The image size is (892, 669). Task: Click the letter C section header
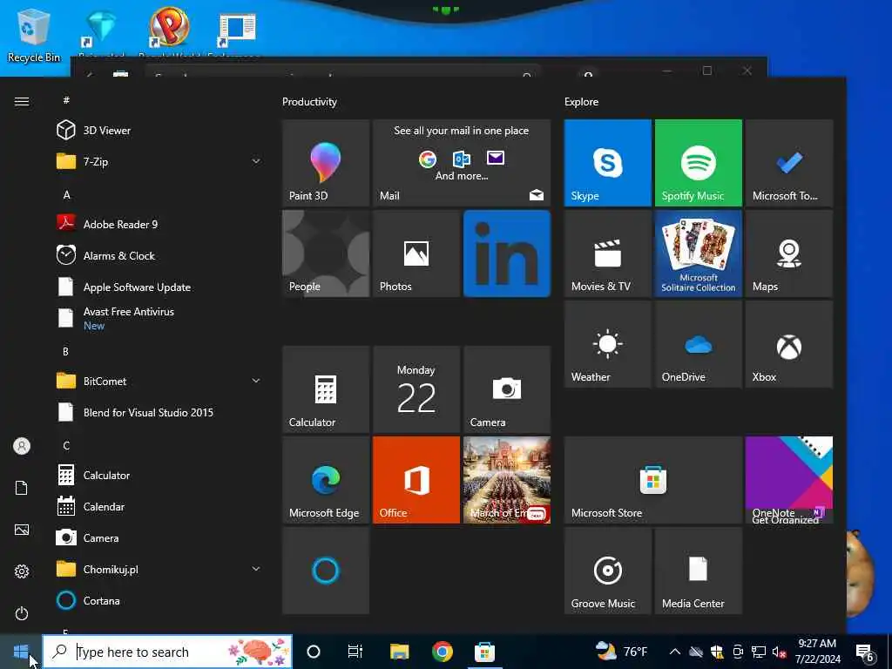coord(66,445)
